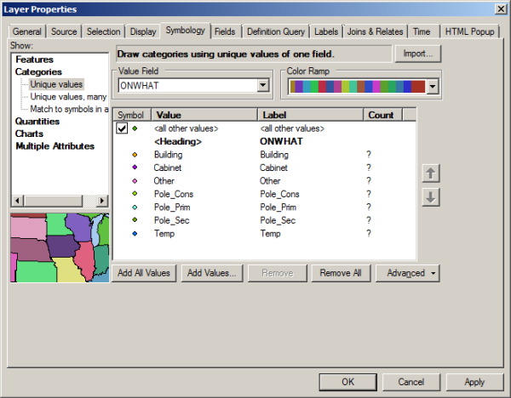Click the Add All Values button
This screenshot has width=511, height=398.
coord(144,273)
